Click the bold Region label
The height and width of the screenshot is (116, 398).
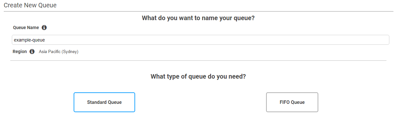coord(20,51)
